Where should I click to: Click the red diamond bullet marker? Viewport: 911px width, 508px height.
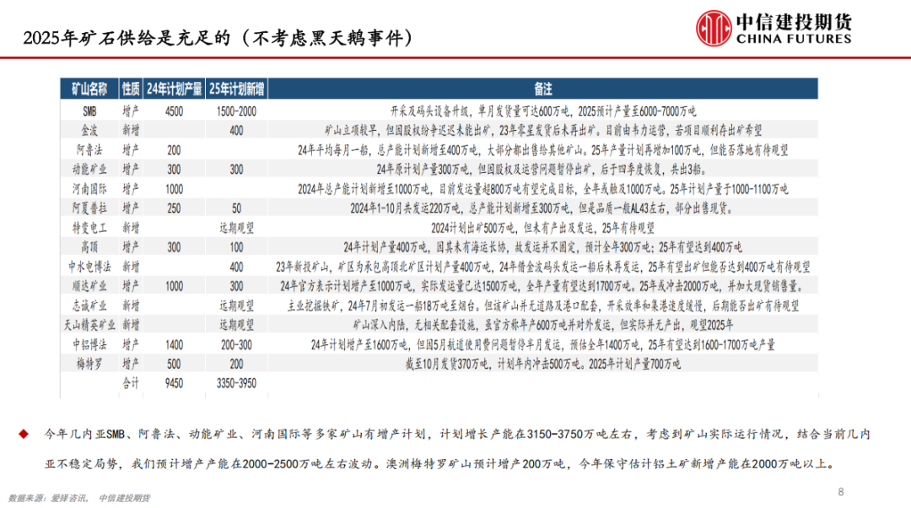pos(24,435)
